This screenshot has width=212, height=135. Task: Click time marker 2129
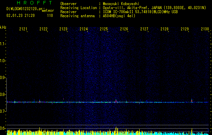[x=185, y=29]
